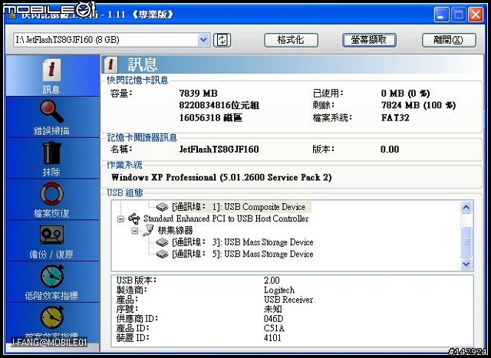Click the 格式化 format button
Image resolution: width=491 pixels, height=358 pixels.
pyautogui.click(x=291, y=40)
